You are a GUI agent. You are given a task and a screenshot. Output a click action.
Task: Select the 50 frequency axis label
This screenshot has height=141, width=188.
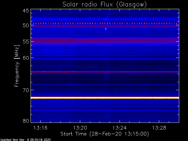click(26, 26)
